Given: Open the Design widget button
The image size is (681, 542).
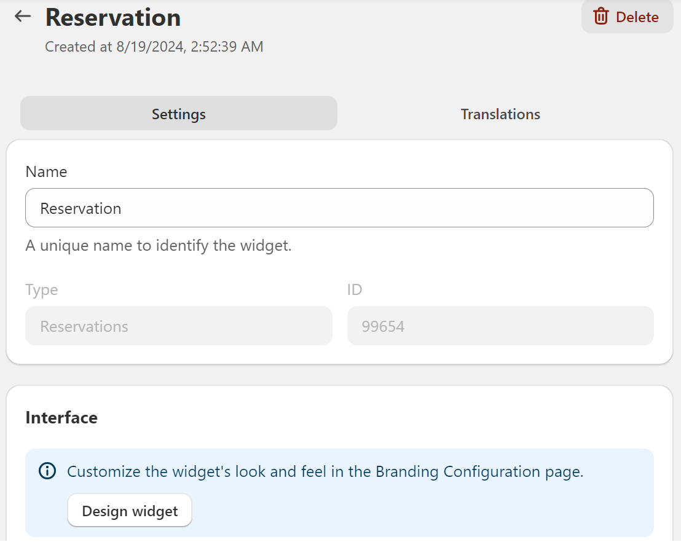Looking at the screenshot, I should click(130, 511).
